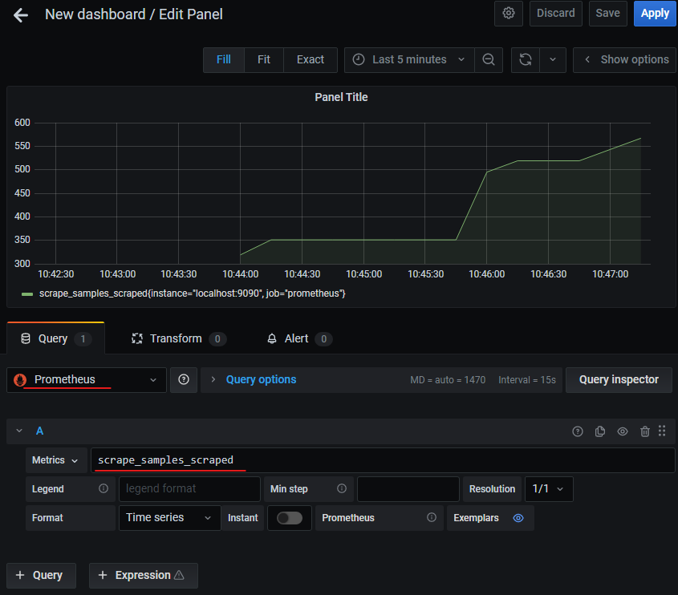Image resolution: width=678 pixels, height=595 pixels.
Task: Switch to the Alert tab
Action: click(296, 338)
